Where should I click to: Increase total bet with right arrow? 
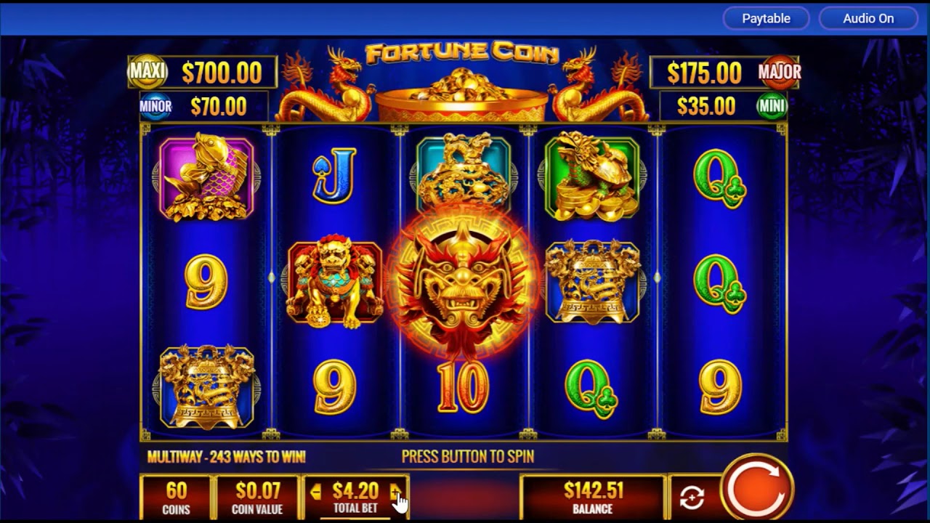click(x=395, y=492)
